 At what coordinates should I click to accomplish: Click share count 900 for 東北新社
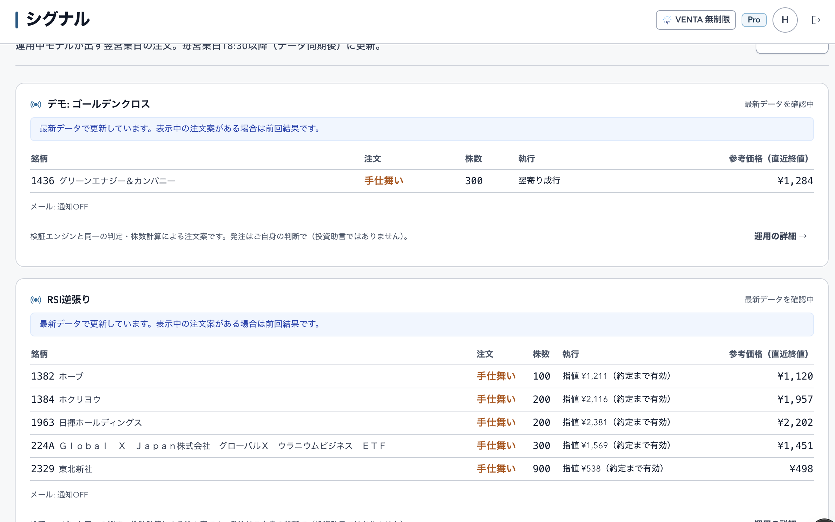pos(541,469)
